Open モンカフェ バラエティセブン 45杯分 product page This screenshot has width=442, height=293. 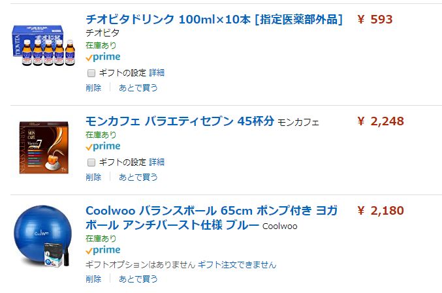pyautogui.click(x=180, y=121)
